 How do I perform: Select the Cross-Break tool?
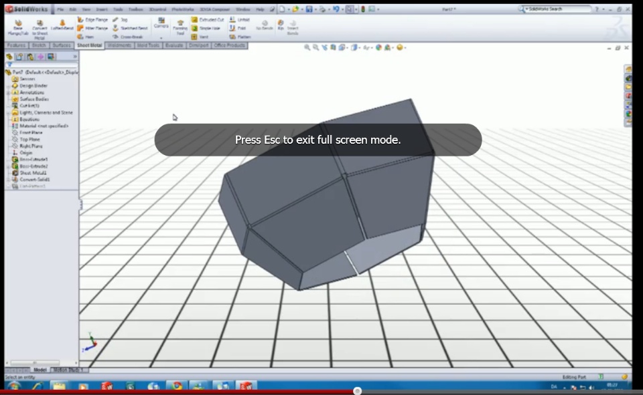tap(128, 37)
